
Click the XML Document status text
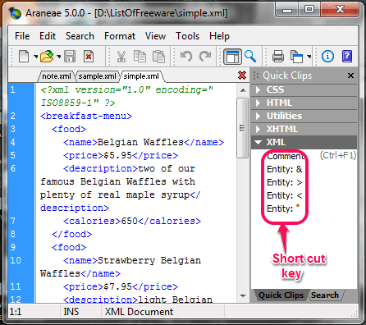coord(139,312)
